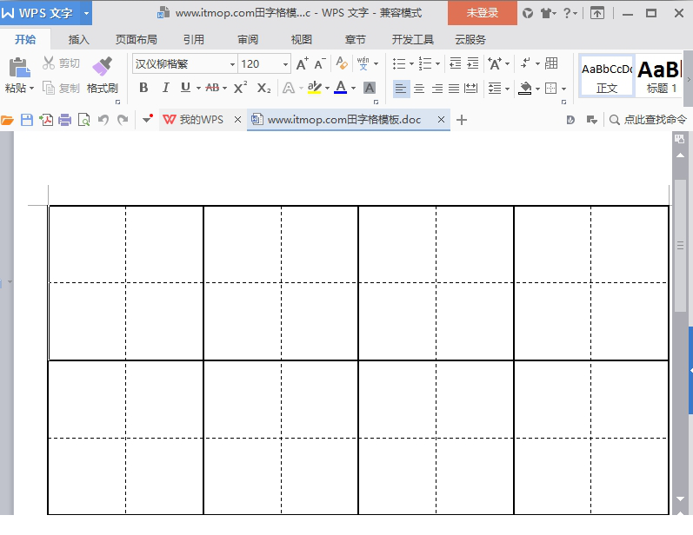
Task: Apply the 标题 1 style
Action: click(660, 76)
